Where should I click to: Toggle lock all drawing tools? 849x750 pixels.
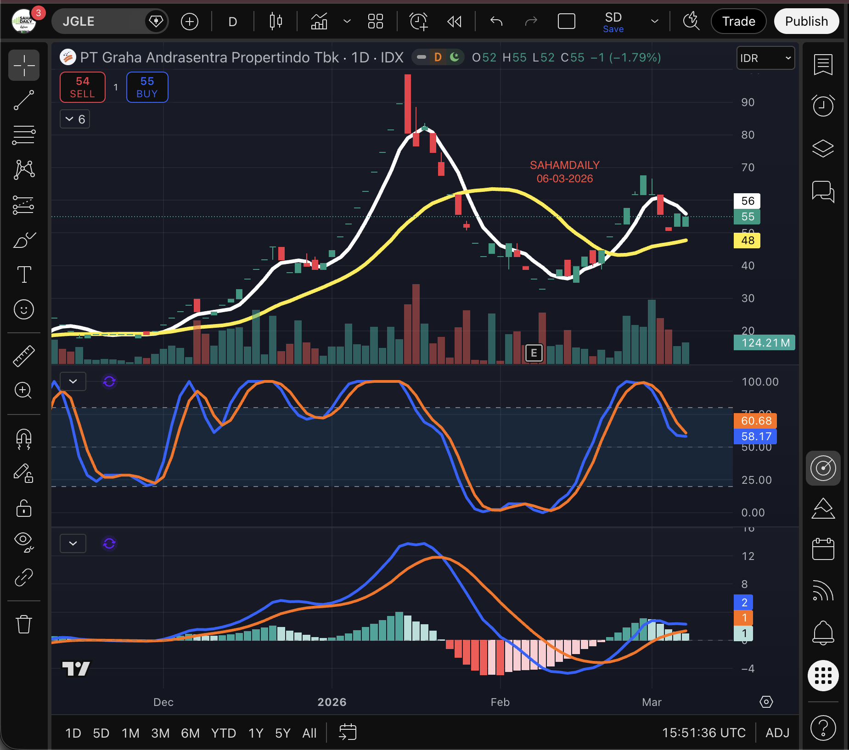click(x=24, y=508)
